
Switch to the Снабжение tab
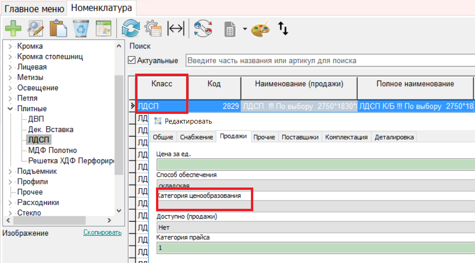coord(197,137)
